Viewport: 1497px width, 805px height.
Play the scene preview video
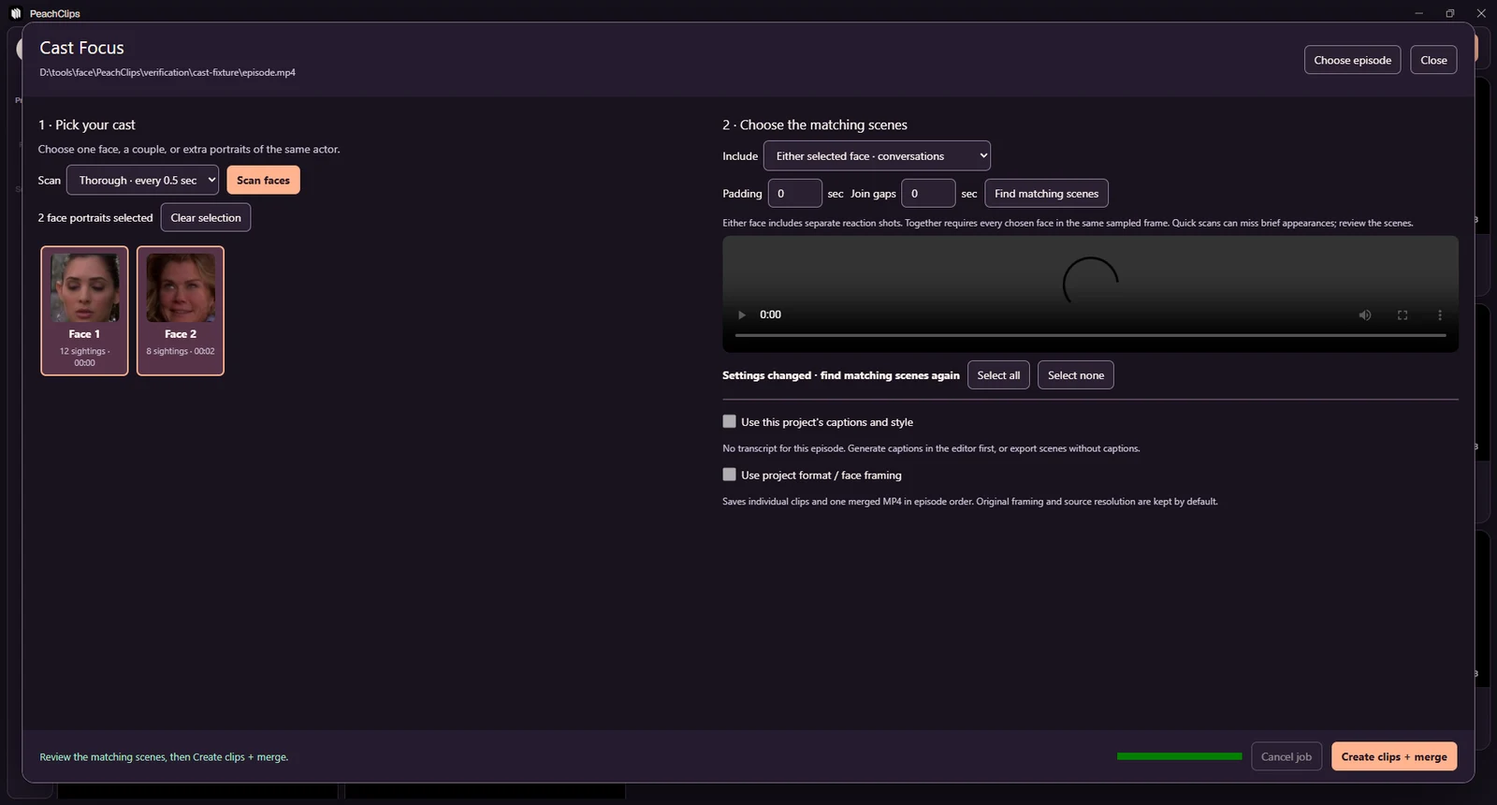pyautogui.click(x=742, y=315)
